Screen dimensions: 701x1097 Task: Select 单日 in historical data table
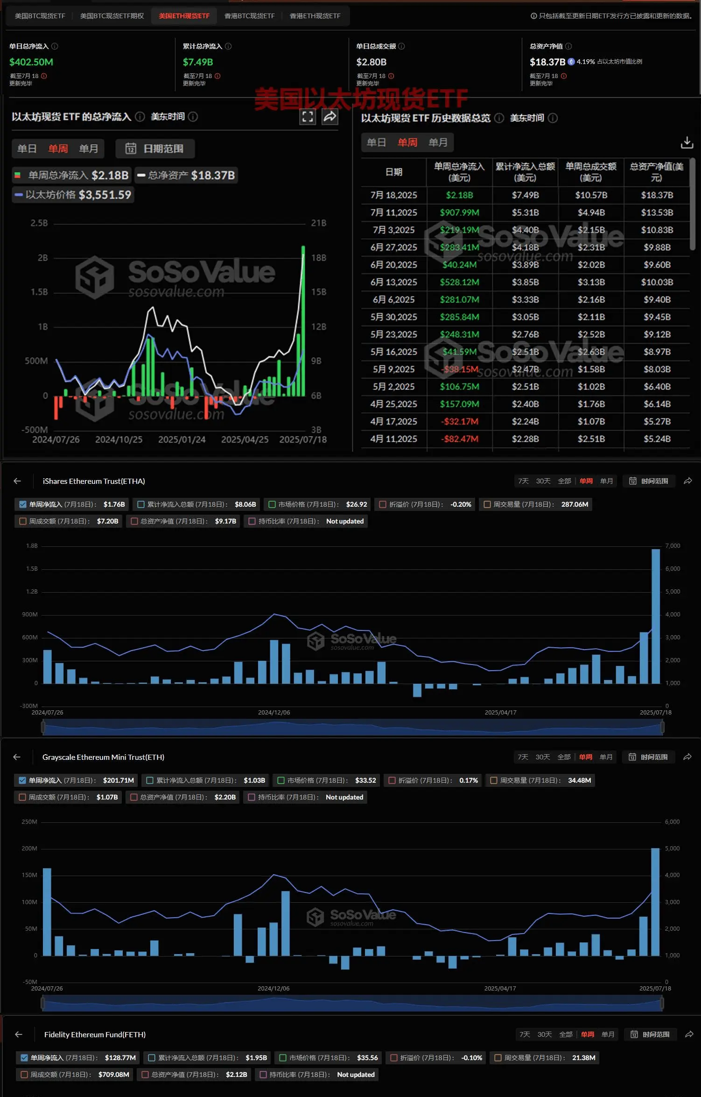(376, 142)
